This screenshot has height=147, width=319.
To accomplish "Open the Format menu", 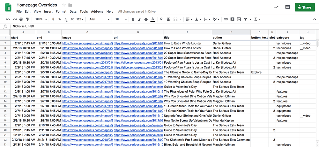I will coord(61,11).
